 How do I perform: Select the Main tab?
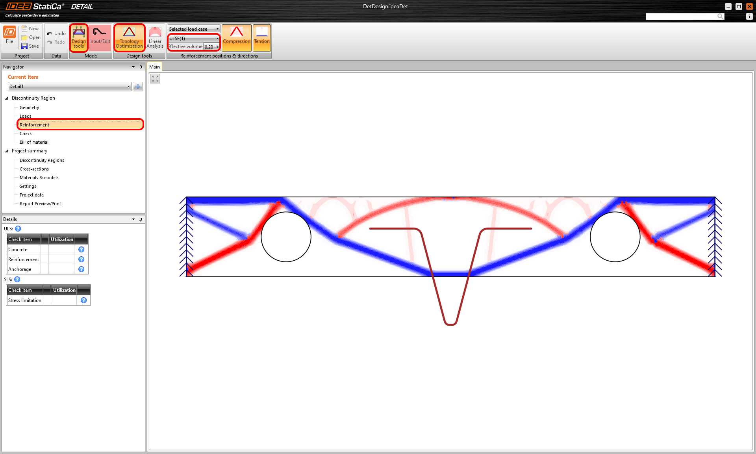click(154, 67)
